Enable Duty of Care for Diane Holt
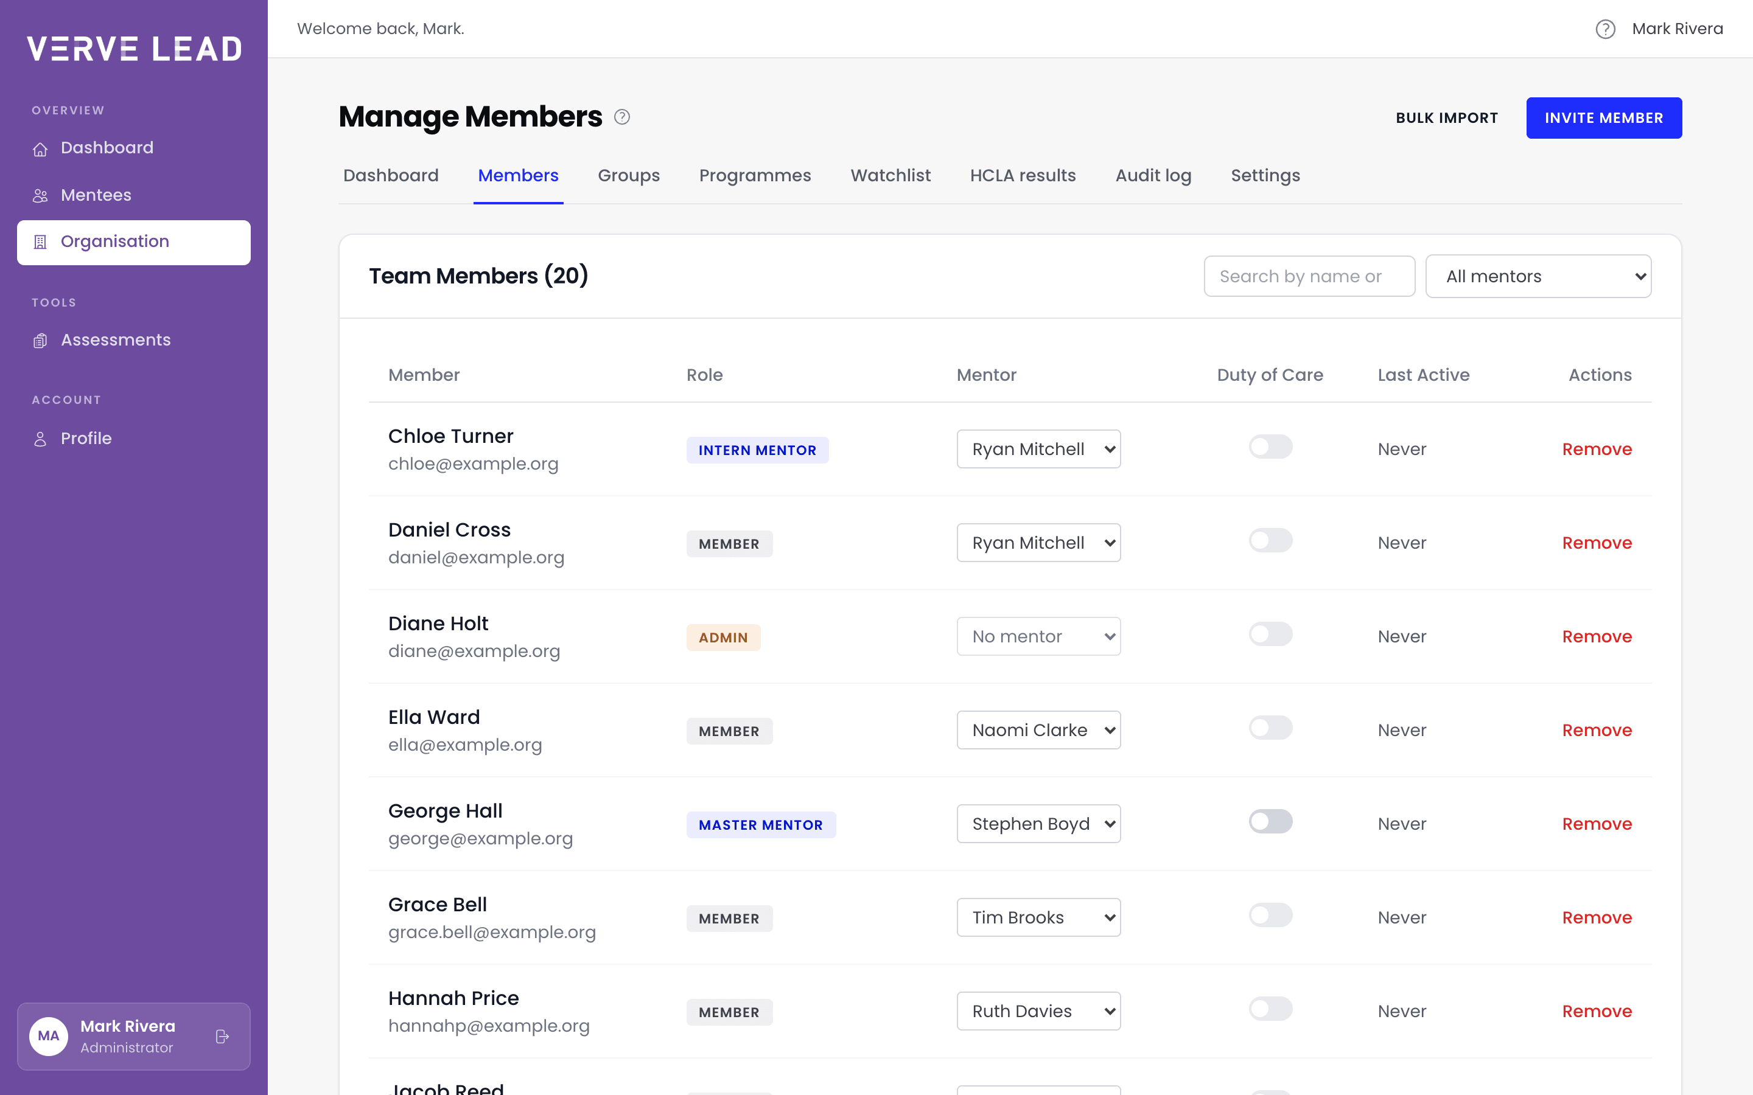 (x=1270, y=634)
